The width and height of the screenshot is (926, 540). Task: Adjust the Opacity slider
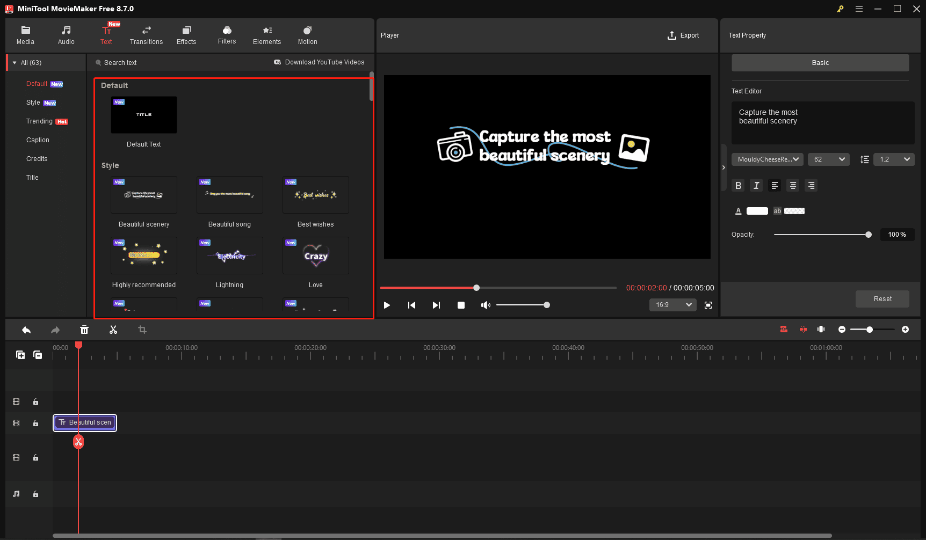click(x=822, y=235)
